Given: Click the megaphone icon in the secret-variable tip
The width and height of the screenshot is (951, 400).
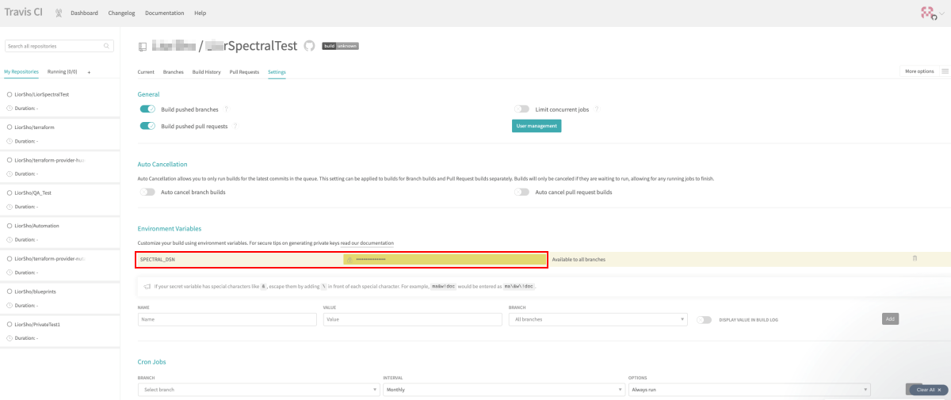Looking at the screenshot, I should click(x=147, y=286).
